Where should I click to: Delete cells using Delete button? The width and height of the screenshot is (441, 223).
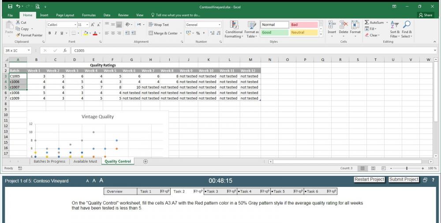(344, 29)
